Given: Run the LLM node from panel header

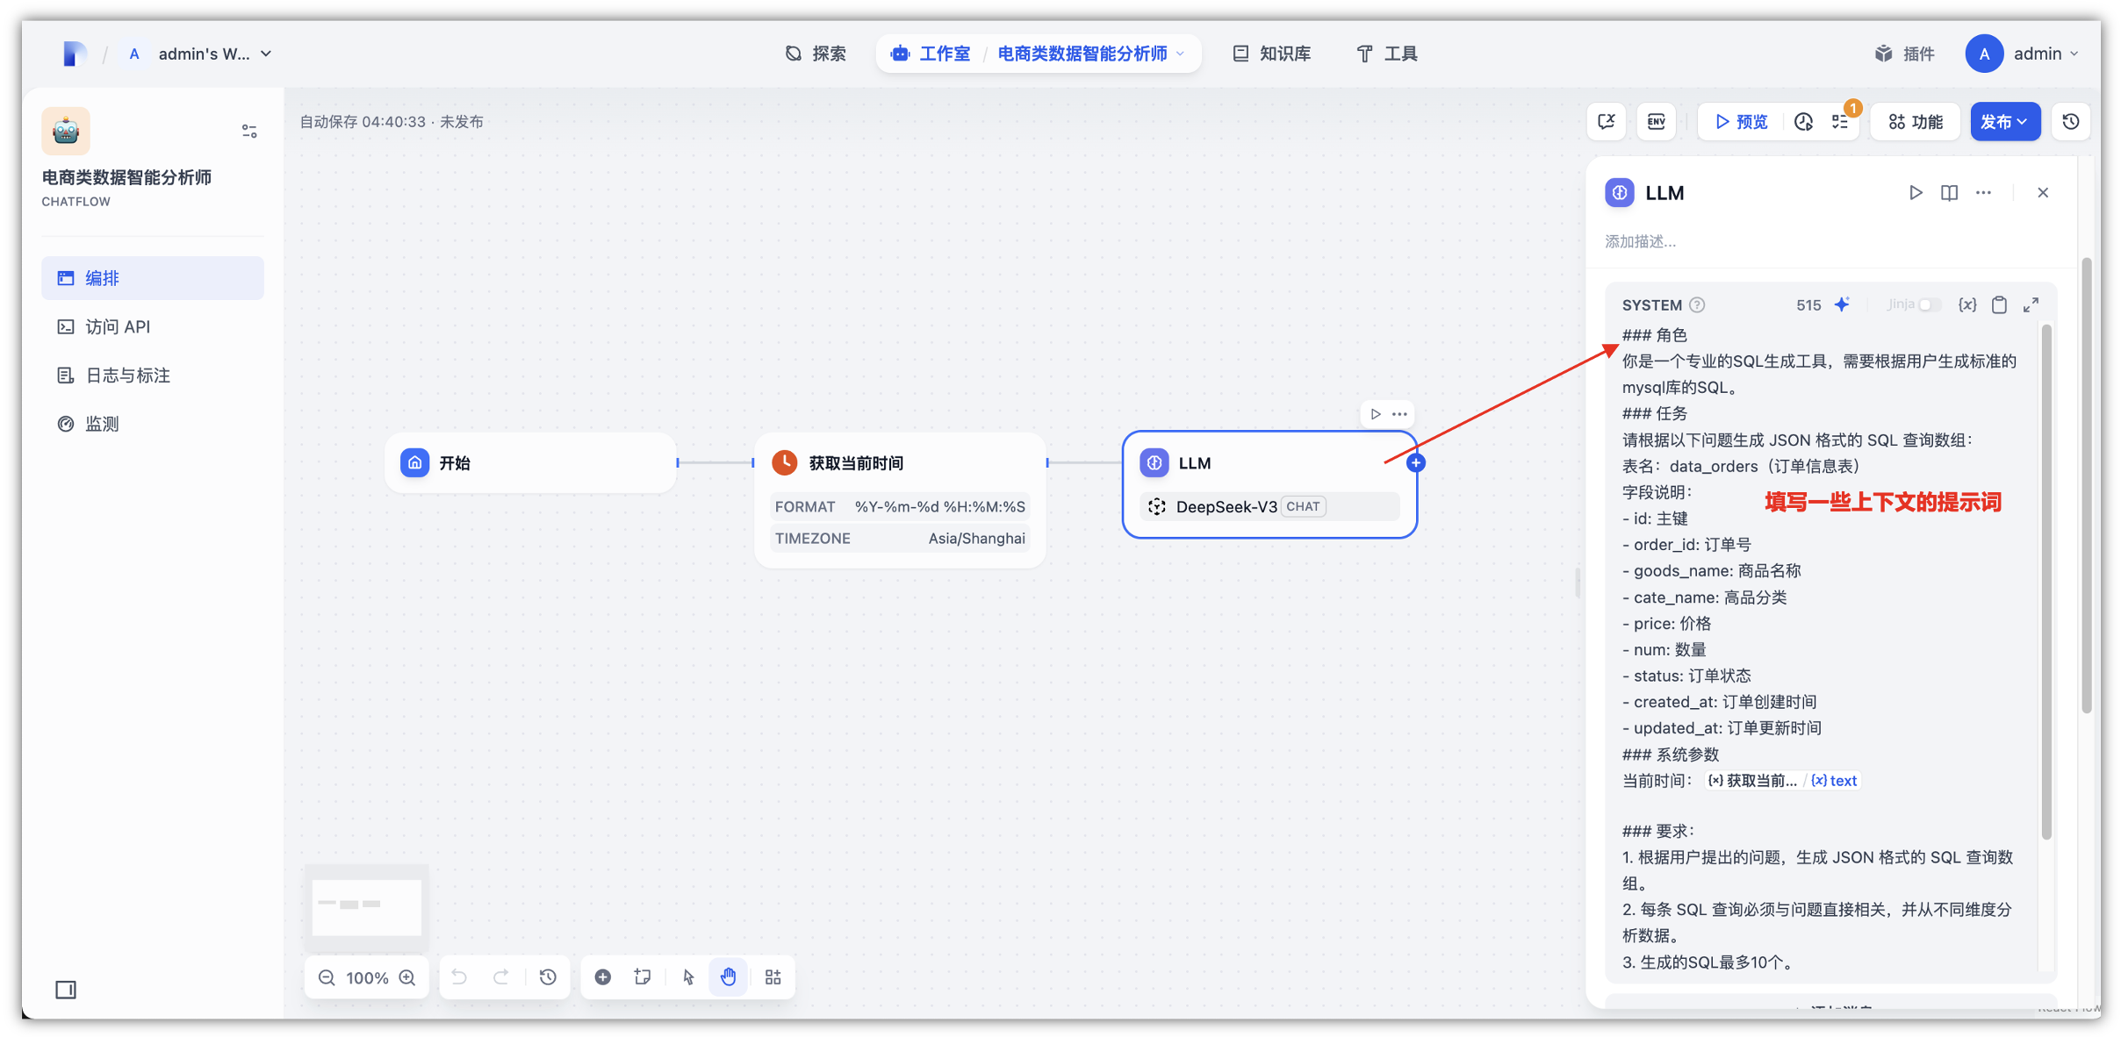Looking at the screenshot, I should tap(1916, 192).
